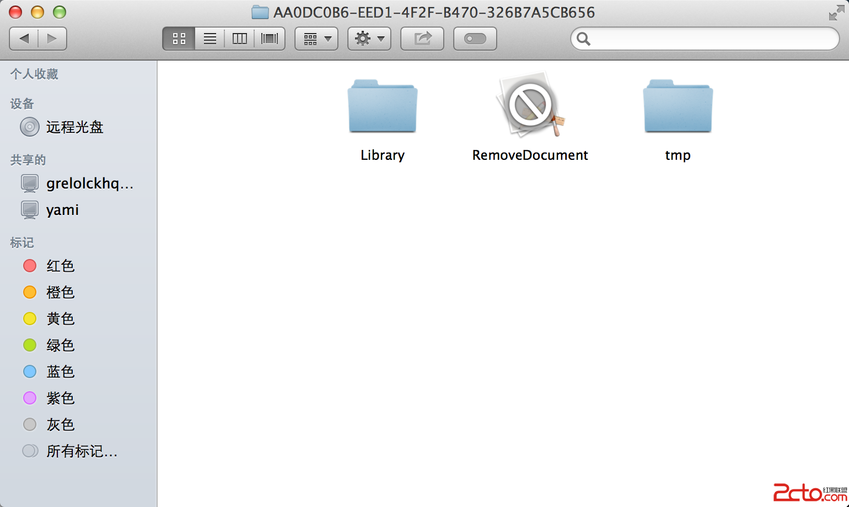The height and width of the screenshot is (507, 849).
Task: Open the item arrangement dropdown
Action: pyautogui.click(x=316, y=39)
